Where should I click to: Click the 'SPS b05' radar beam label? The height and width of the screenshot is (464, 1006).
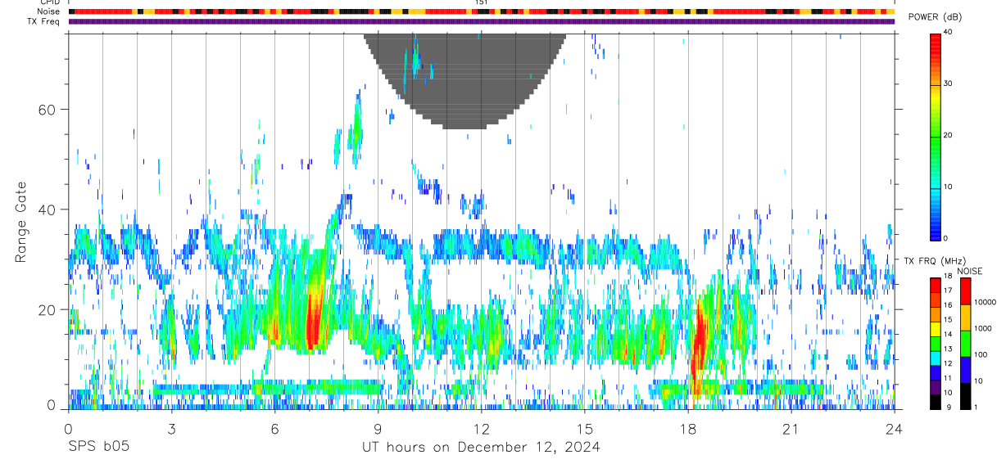pyautogui.click(x=97, y=447)
